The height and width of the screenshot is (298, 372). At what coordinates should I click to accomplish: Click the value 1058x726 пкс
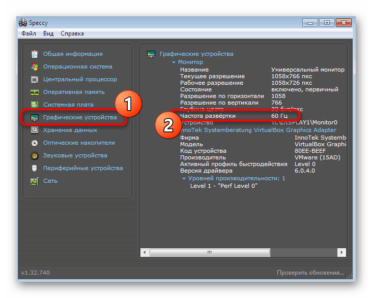click(x=292, y=83)
